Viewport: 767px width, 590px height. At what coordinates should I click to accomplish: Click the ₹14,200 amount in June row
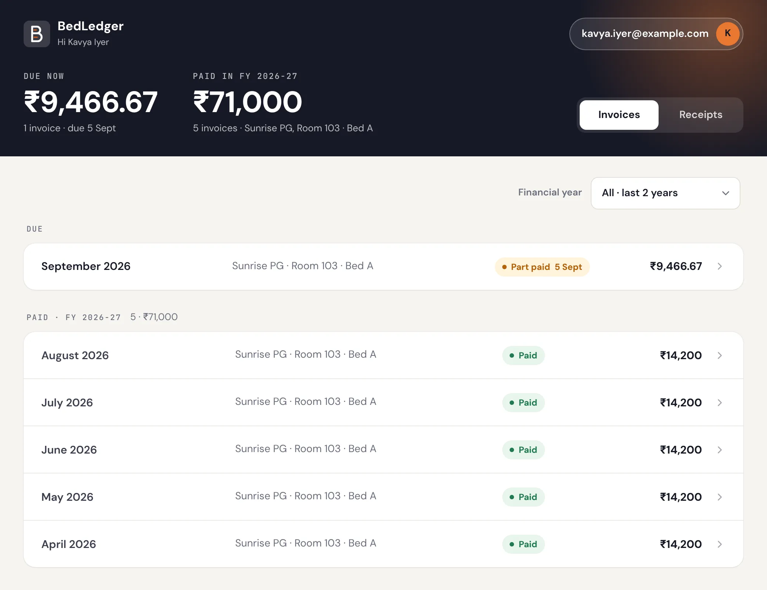[x=681, y=450]
